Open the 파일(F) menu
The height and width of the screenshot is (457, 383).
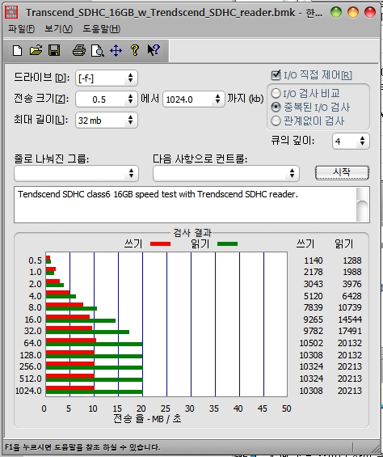(x=21, y=28)
